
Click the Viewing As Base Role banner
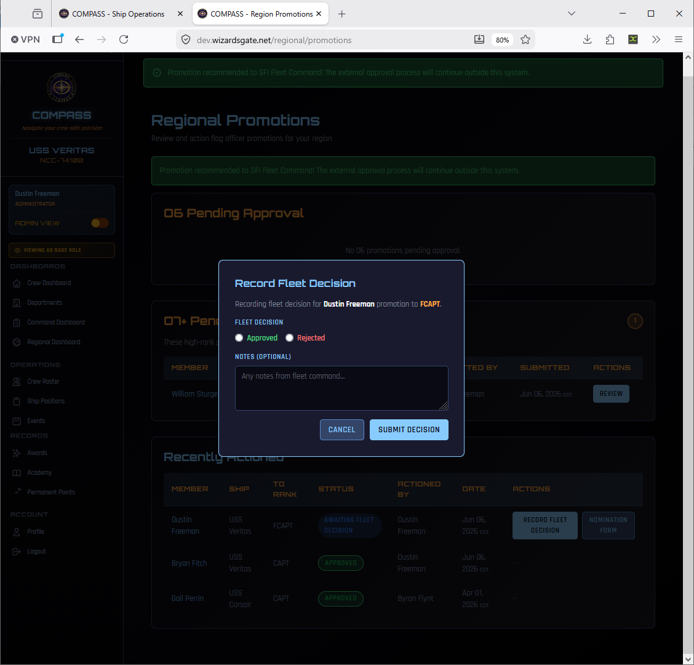(x=62, y=251)
